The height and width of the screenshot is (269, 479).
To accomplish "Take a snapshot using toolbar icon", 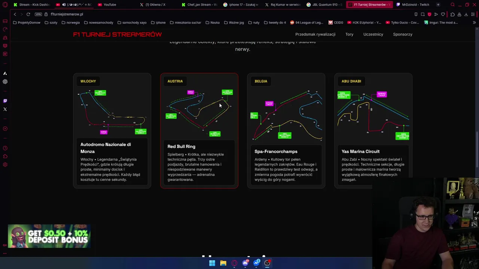I will coord(422,14).
